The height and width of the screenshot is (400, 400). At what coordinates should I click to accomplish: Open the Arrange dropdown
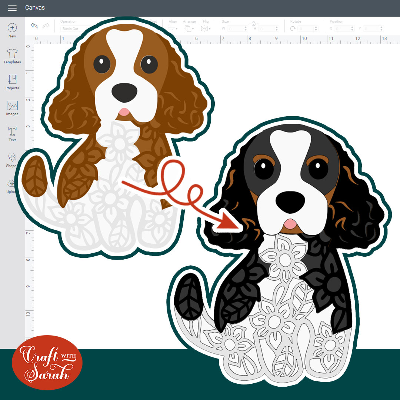(189, 29)
